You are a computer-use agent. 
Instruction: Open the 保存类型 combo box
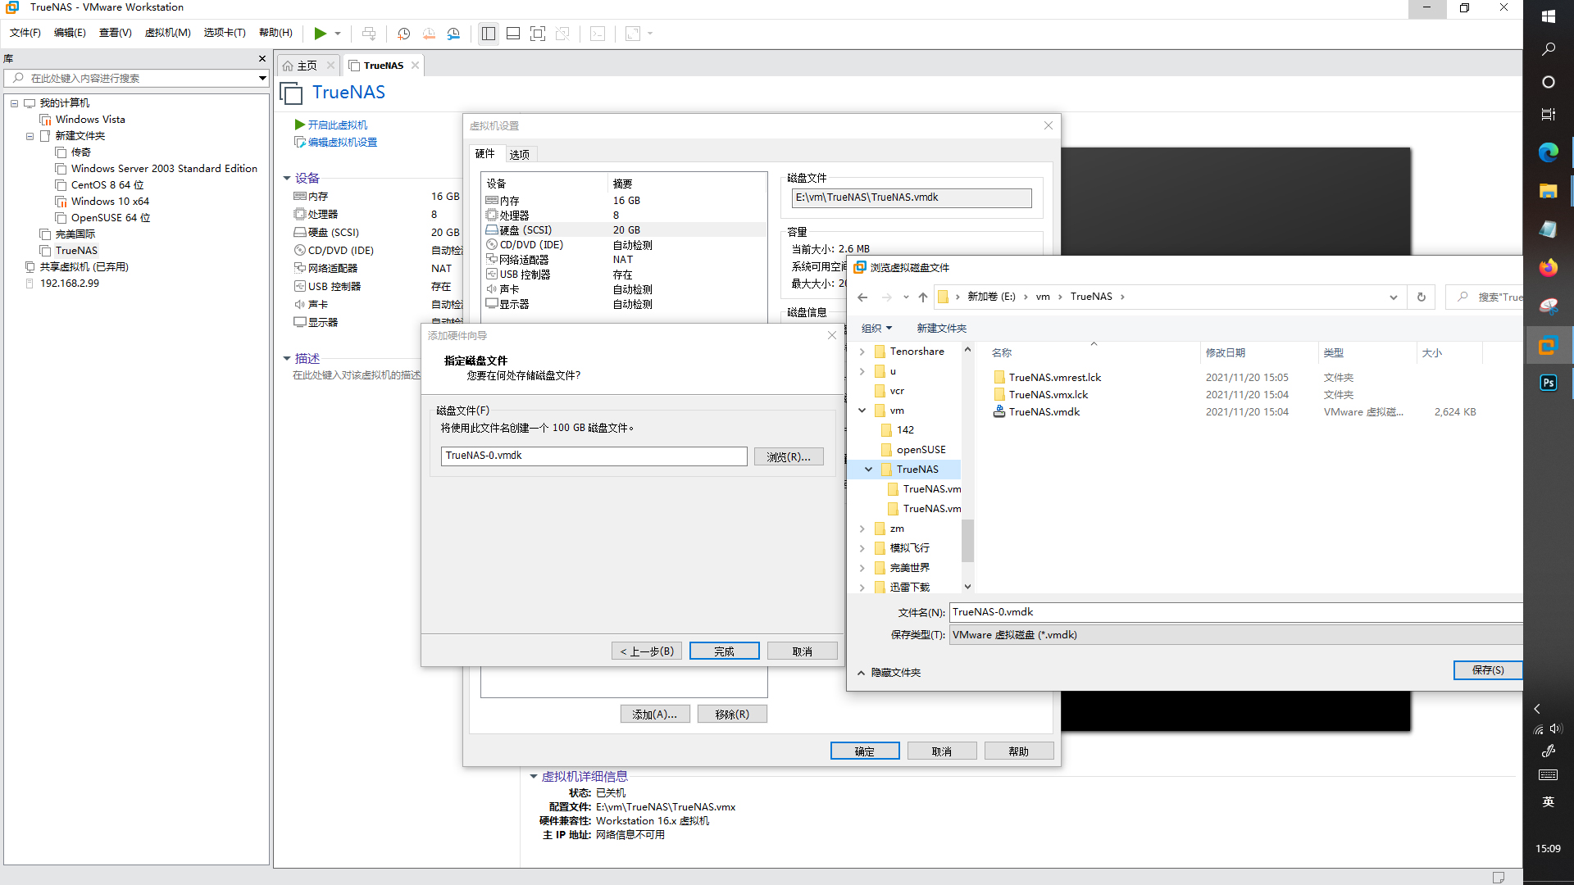click(x=1235, y=635)
